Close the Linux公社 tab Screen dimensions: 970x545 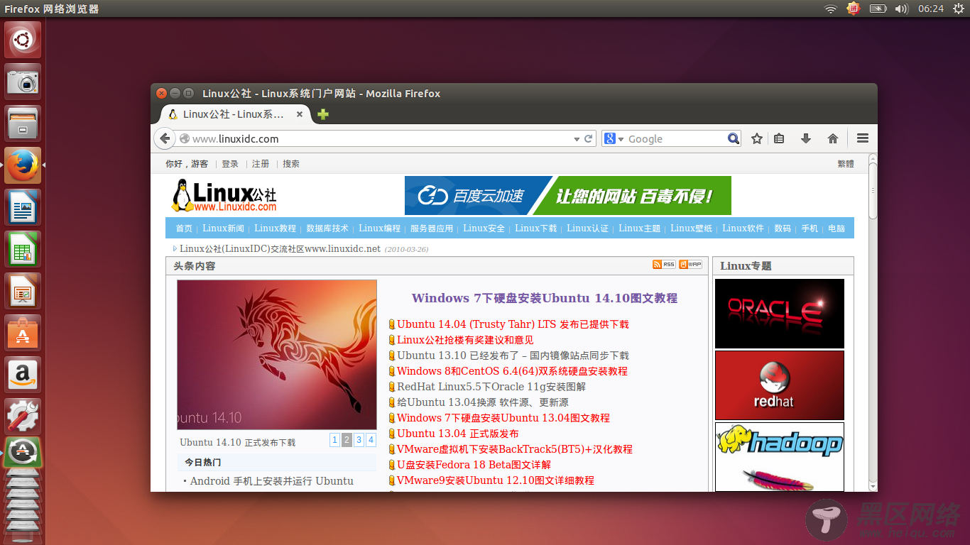point(300,114)
